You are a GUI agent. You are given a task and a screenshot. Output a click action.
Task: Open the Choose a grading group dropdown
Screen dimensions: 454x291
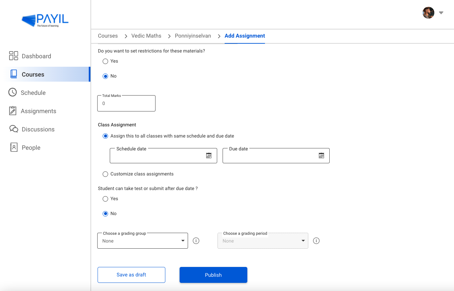(x=143, y=241)
